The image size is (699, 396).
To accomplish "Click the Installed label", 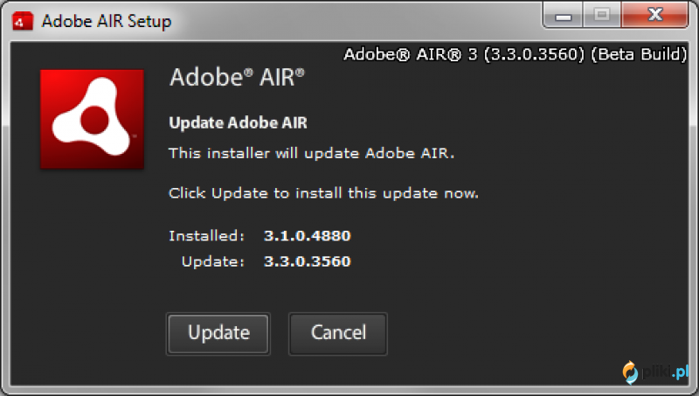I will point(207,235).
